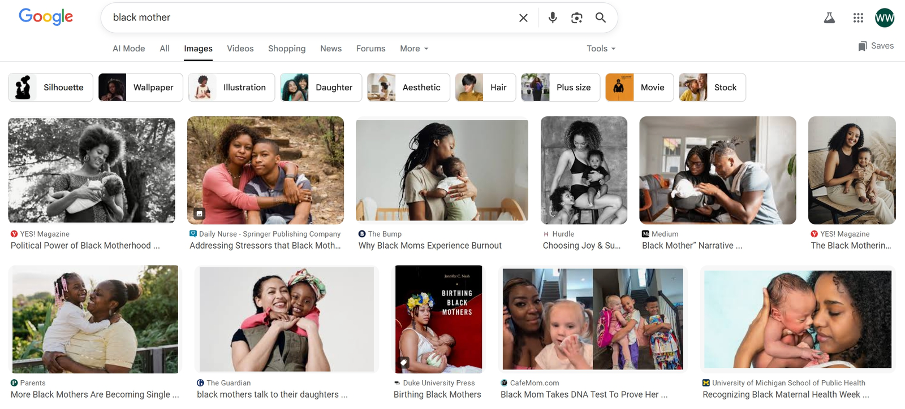
Task: Click the Google logo
Action: (x=46, y=17)
